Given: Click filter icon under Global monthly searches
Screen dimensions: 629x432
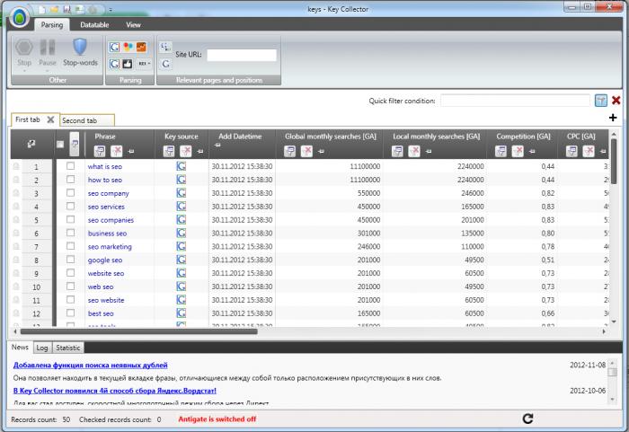Looking at the screenshot, I should (289, 151).
